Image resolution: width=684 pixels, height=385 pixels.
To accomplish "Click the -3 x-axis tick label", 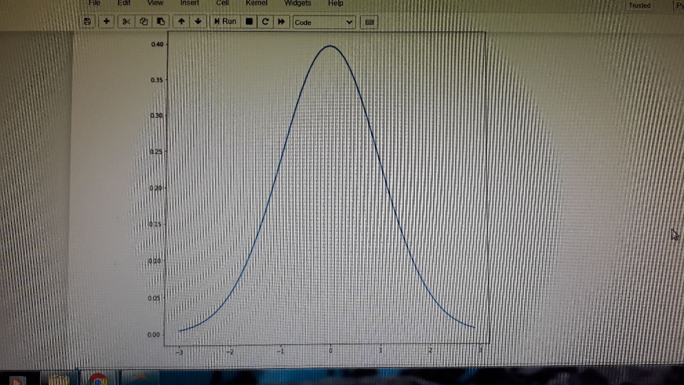I will pos(179,352).
